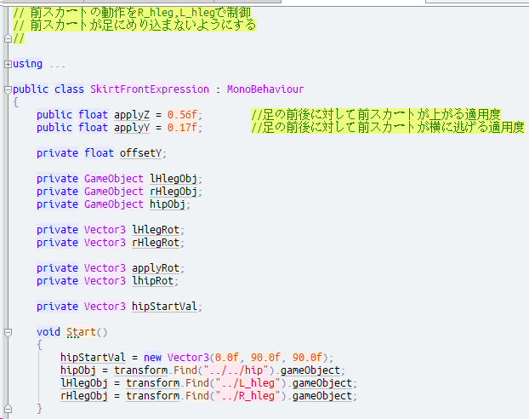The width and height of the screenshot is (529, 419).
Task: Click the MonoBehaviour base class name
Action: pos(264,89)
